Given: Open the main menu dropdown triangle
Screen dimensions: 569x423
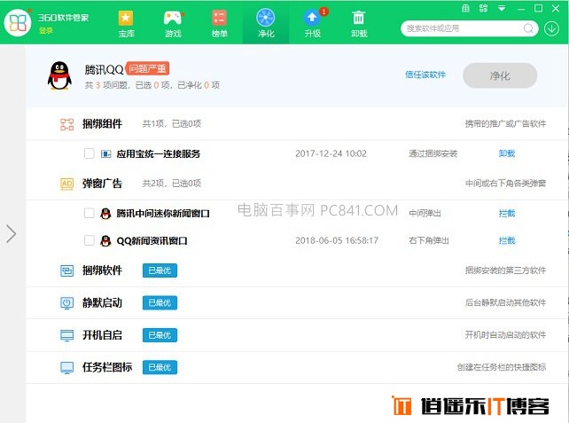Looking at the screenshot, I should click(502, 8).
